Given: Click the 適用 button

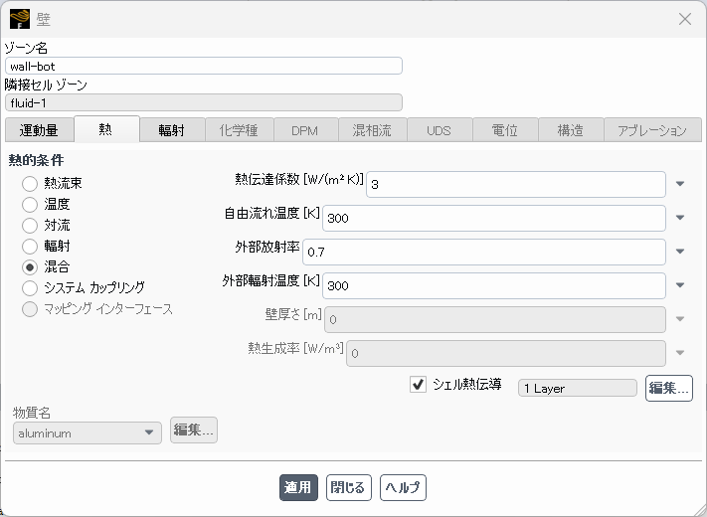Looking at the screenshot, I should click(x=298, y=488).
